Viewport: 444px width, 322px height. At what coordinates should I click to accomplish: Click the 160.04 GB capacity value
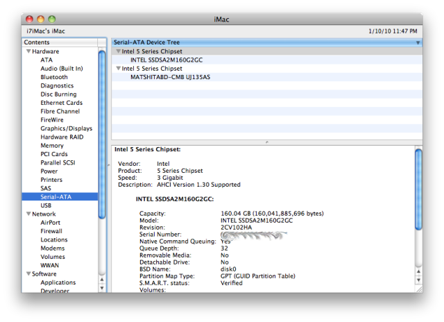272,214
